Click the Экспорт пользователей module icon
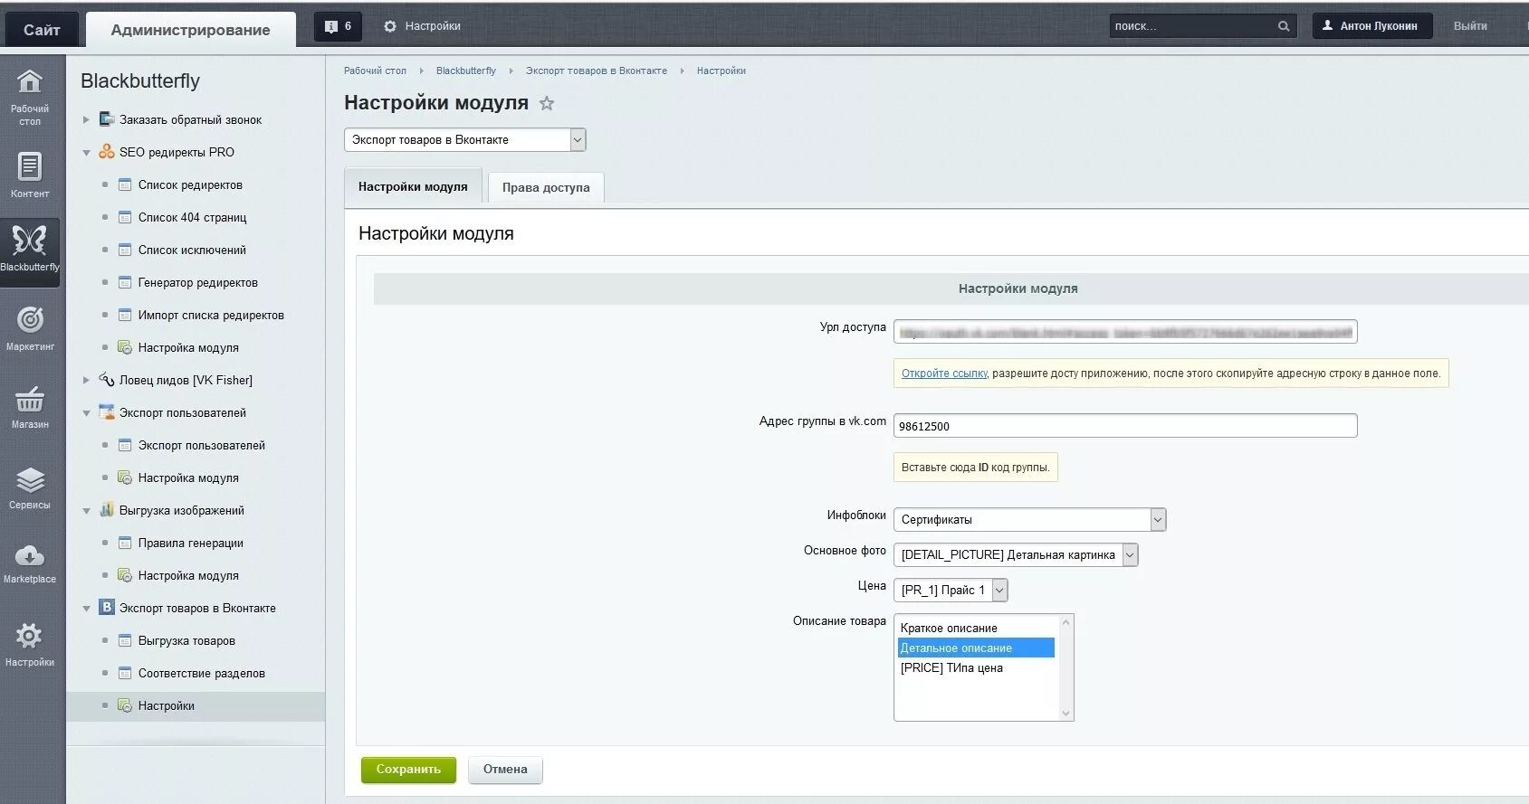 click(x=107, y=412)
